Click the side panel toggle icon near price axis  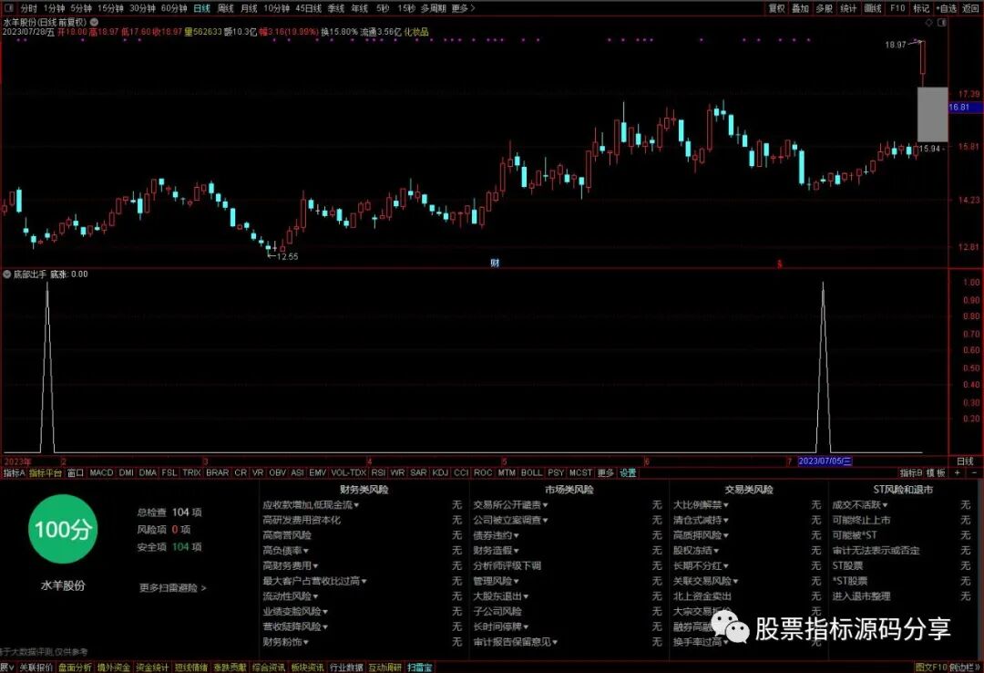(x=942, y=23)
